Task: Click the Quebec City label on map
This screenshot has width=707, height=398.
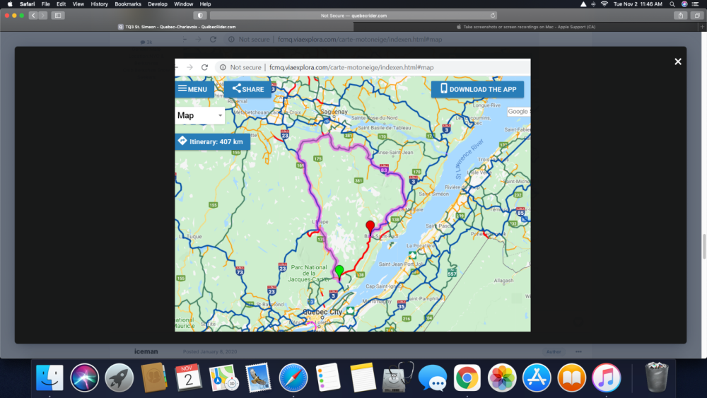Action: [322, 312]
